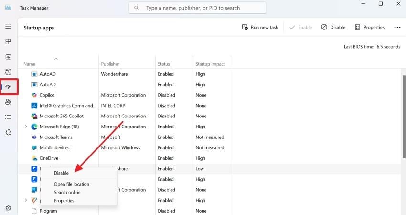Sort by the Startup impact column

click(210, 64)
